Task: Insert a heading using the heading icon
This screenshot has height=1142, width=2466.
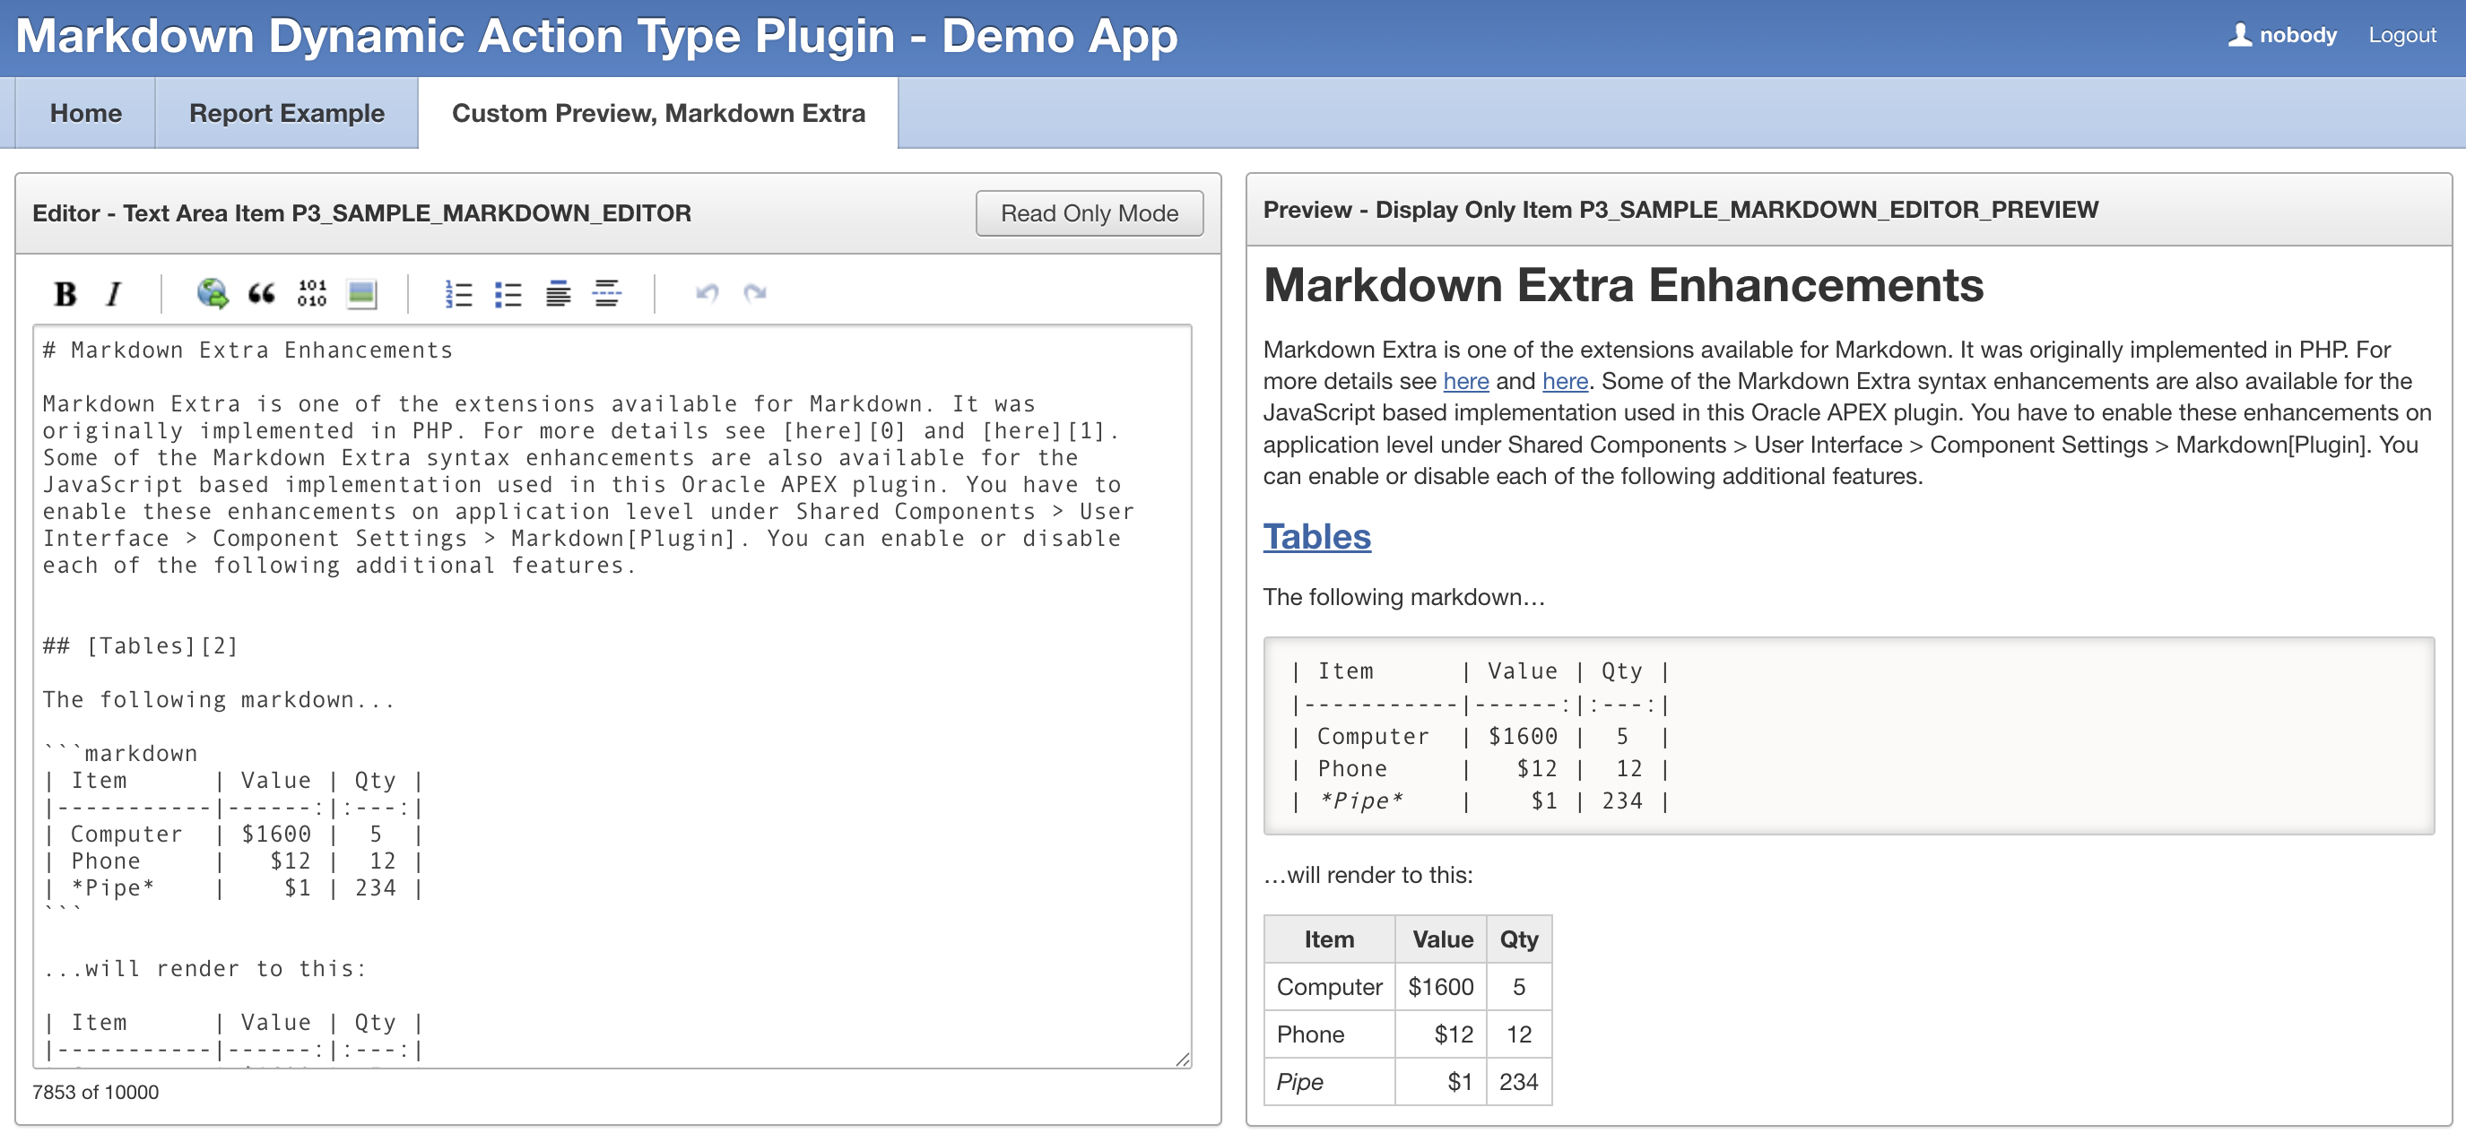Action: tap(558, 293)
